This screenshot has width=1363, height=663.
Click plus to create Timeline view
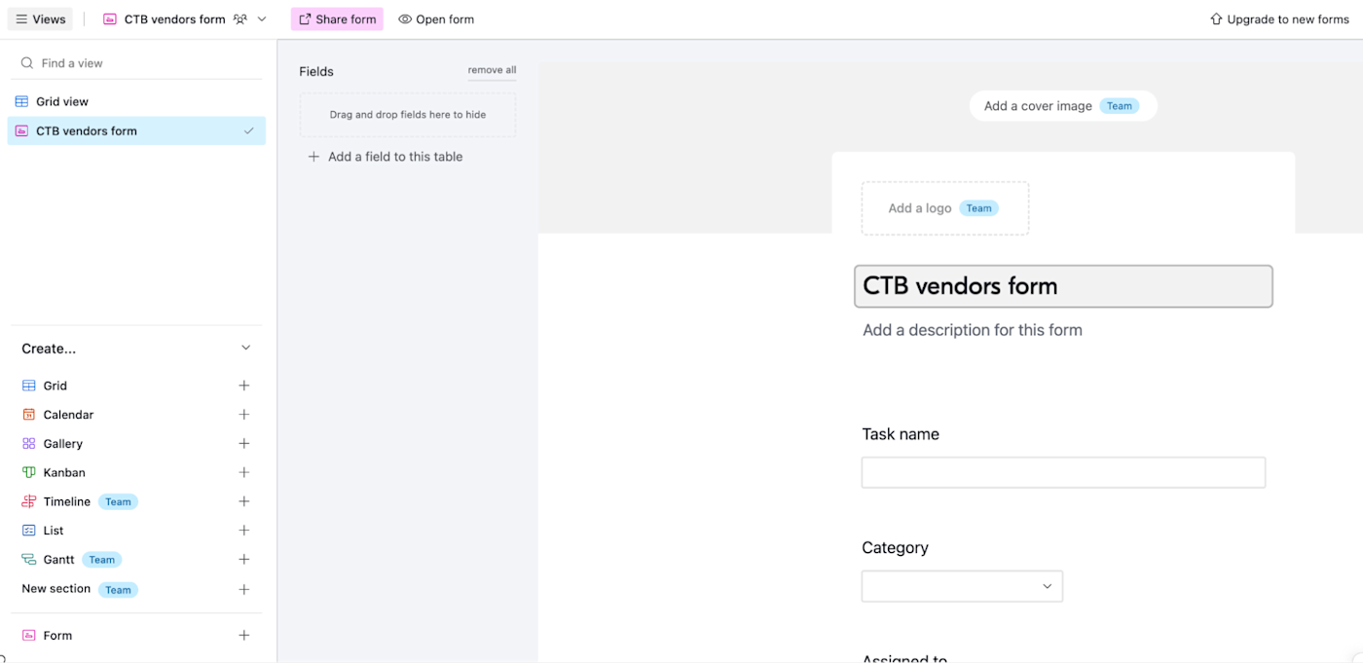244,501
